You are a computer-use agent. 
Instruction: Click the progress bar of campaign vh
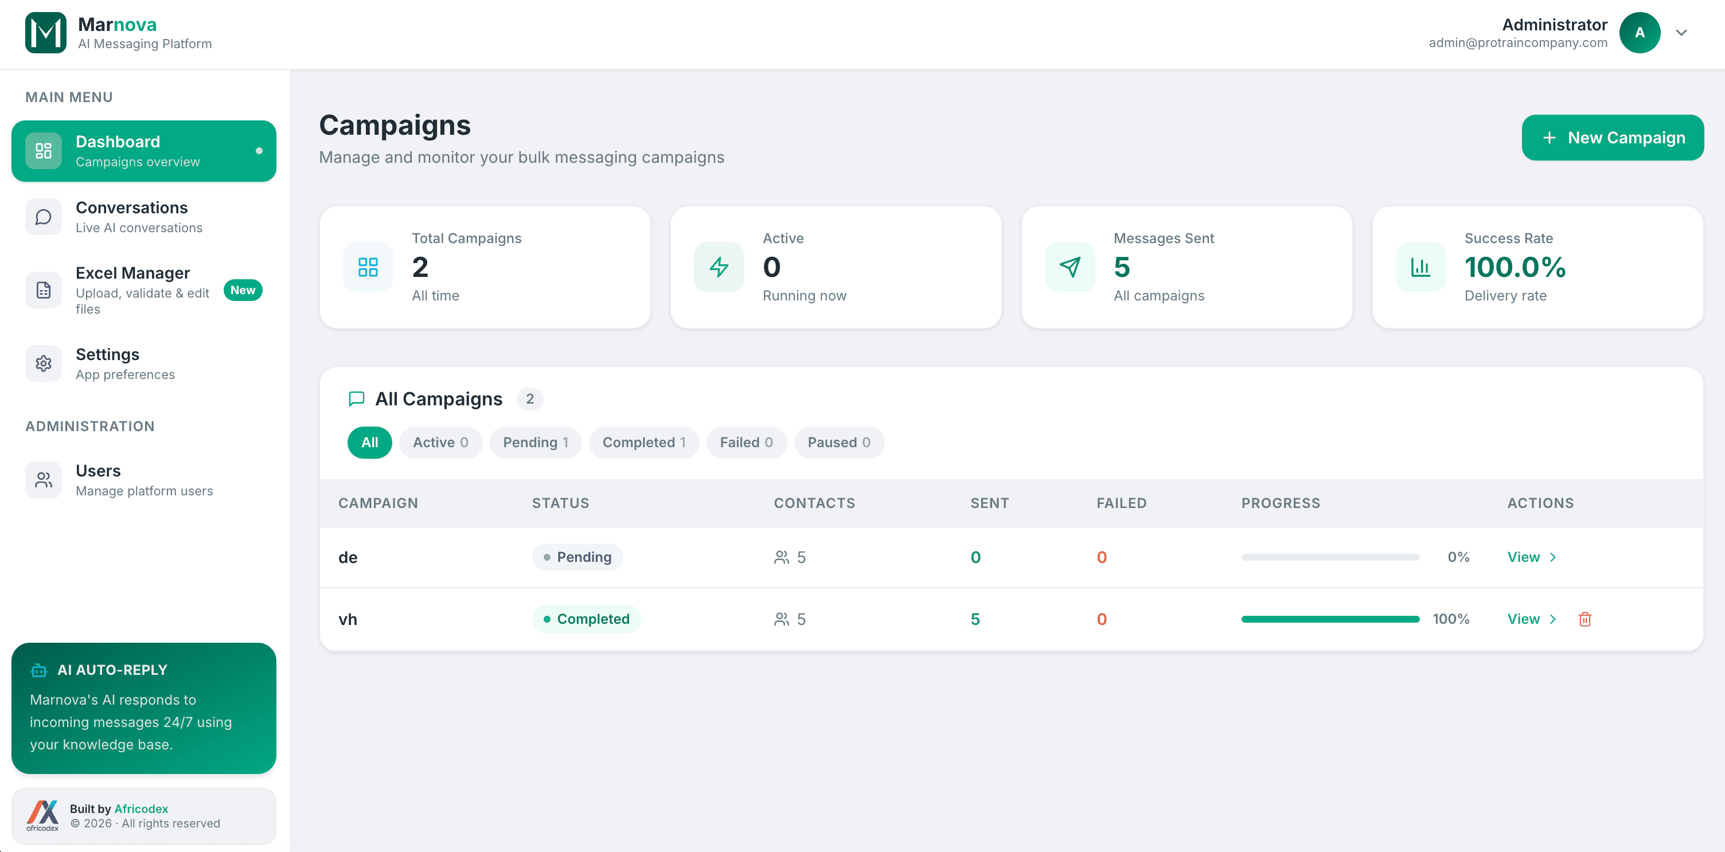coord(1330,619)
